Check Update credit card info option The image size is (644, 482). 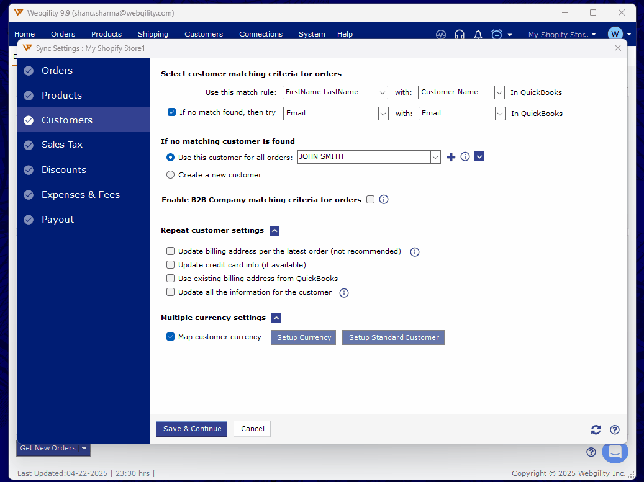click(171, 265)
